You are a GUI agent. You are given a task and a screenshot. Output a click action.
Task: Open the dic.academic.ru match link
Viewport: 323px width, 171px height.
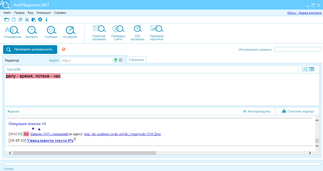click(122, 134)
